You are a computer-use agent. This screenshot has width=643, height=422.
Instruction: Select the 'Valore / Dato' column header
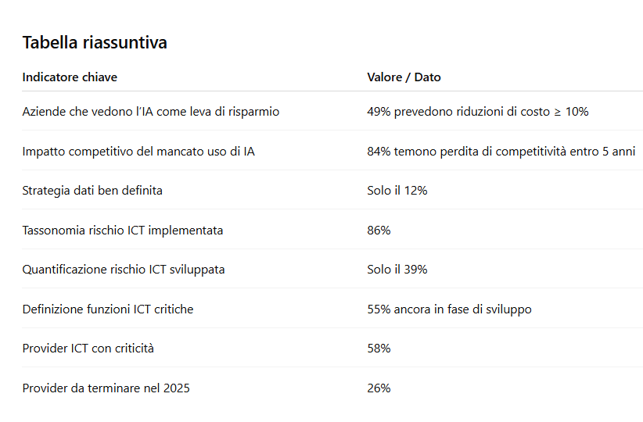[404, 77]
